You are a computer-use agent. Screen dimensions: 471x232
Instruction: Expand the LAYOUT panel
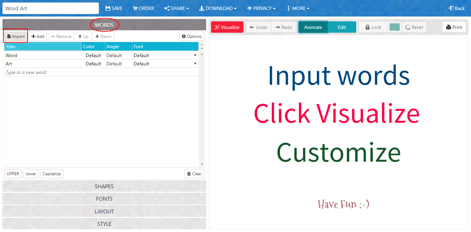(104, 211)
